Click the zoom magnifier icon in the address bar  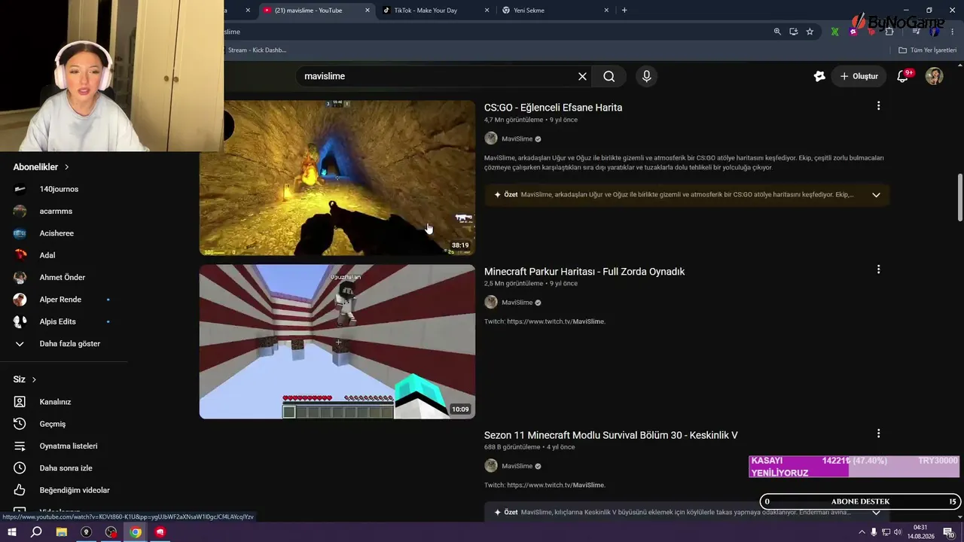point(777,32)
